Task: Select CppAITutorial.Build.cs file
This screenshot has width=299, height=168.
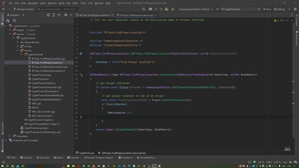Action: [43, 83]
